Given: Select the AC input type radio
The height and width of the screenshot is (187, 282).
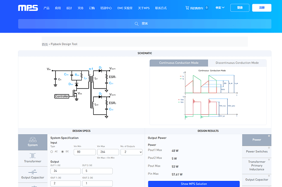Looking at the screenshot, I should [51, 151].
